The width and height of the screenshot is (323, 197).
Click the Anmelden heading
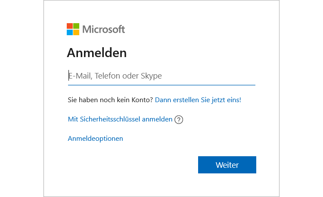coord(97,53)
